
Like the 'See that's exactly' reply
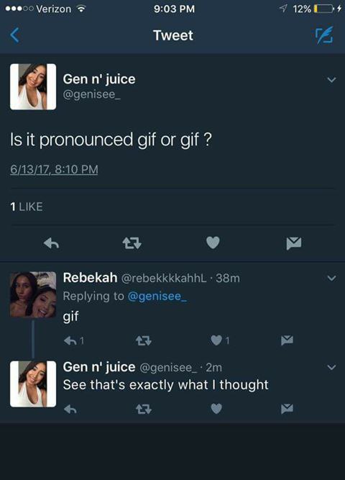pos(216,409)
